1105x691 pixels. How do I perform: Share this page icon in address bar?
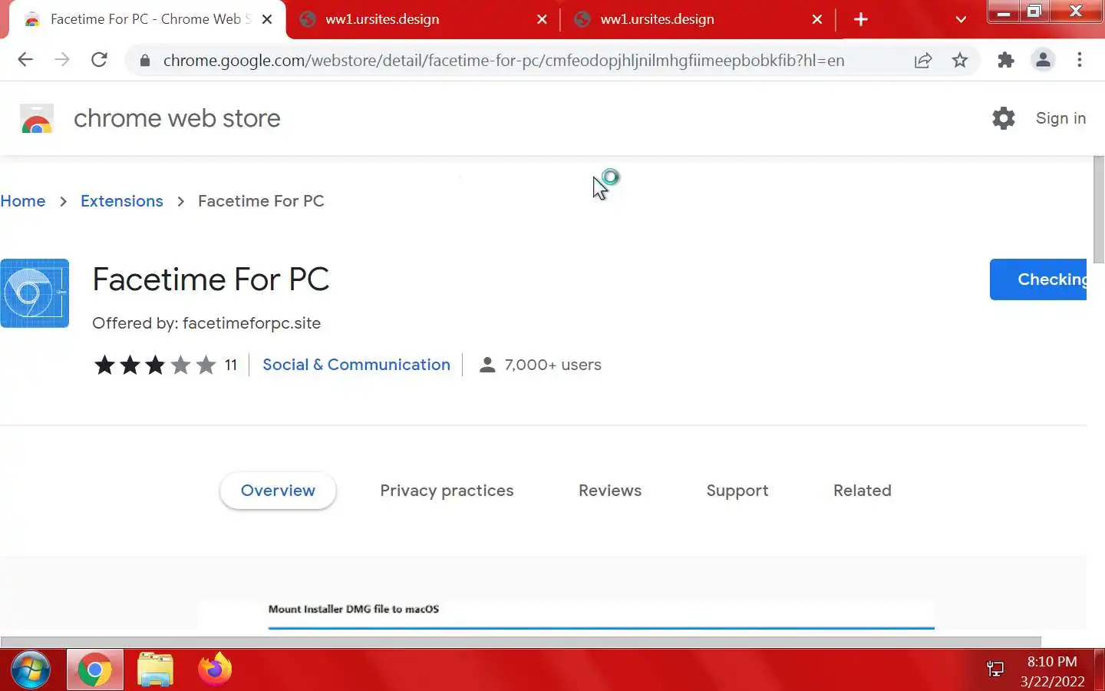923,61
